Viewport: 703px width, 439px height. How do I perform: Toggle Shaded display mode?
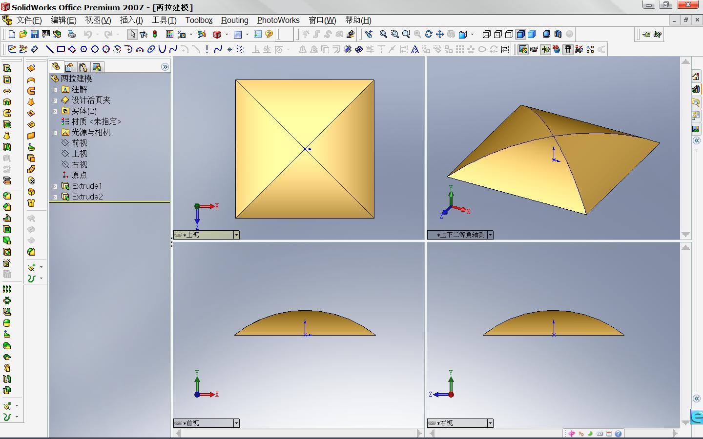pos(532,34)
